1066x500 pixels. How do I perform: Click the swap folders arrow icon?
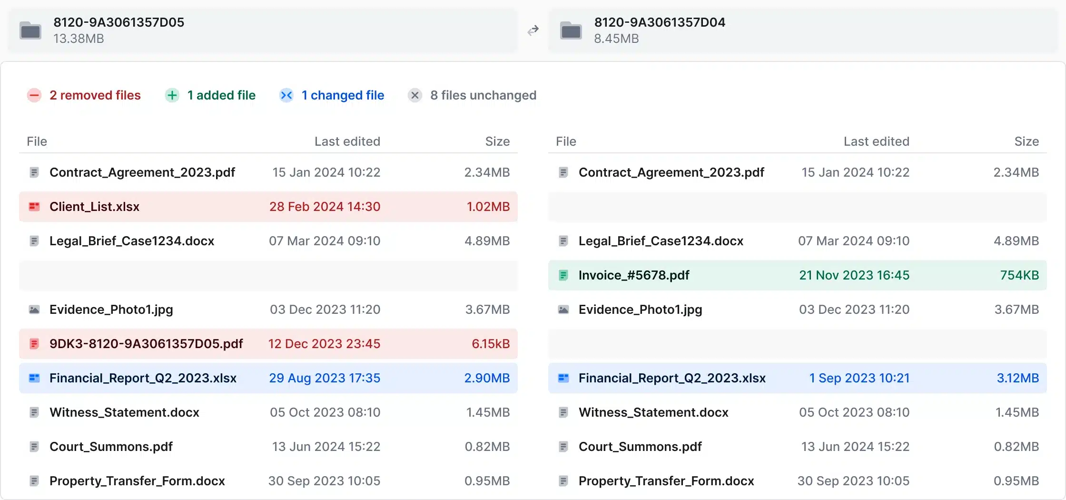pyautogui.click(x=533, y=30)
